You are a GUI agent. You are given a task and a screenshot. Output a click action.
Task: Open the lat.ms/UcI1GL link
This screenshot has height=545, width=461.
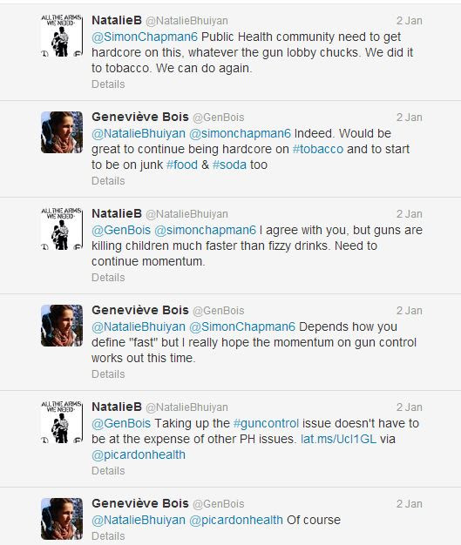(338, 439)
